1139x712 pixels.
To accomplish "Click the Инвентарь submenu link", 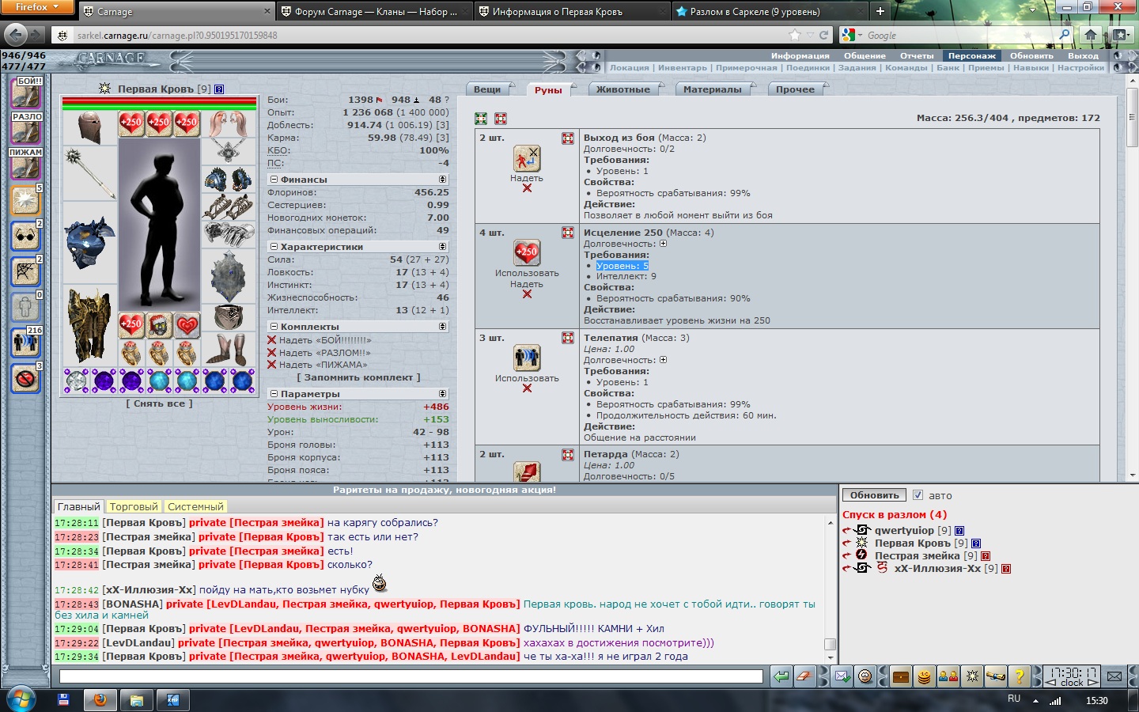I will (683, 68).
